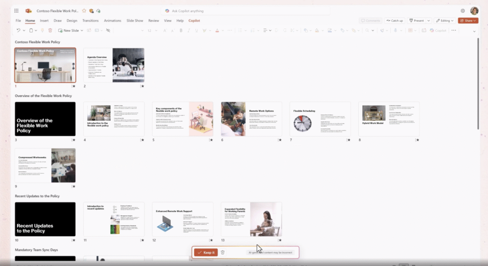488x266 pixels.
Task: Open the settings gear
Action: tap(463, 11)
